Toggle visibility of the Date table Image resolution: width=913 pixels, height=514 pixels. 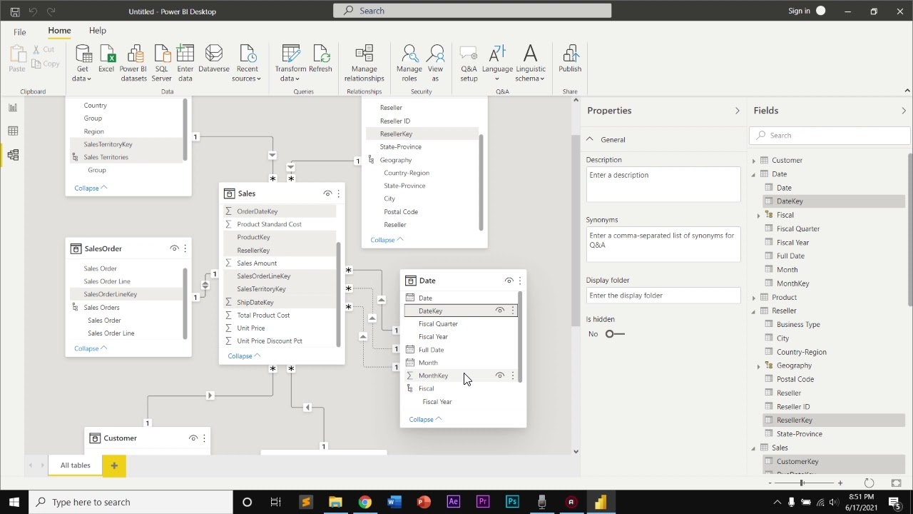click(509, 281)
